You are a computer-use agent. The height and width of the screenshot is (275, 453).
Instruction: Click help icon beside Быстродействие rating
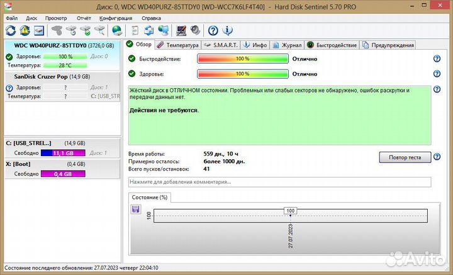coord(437,59)
